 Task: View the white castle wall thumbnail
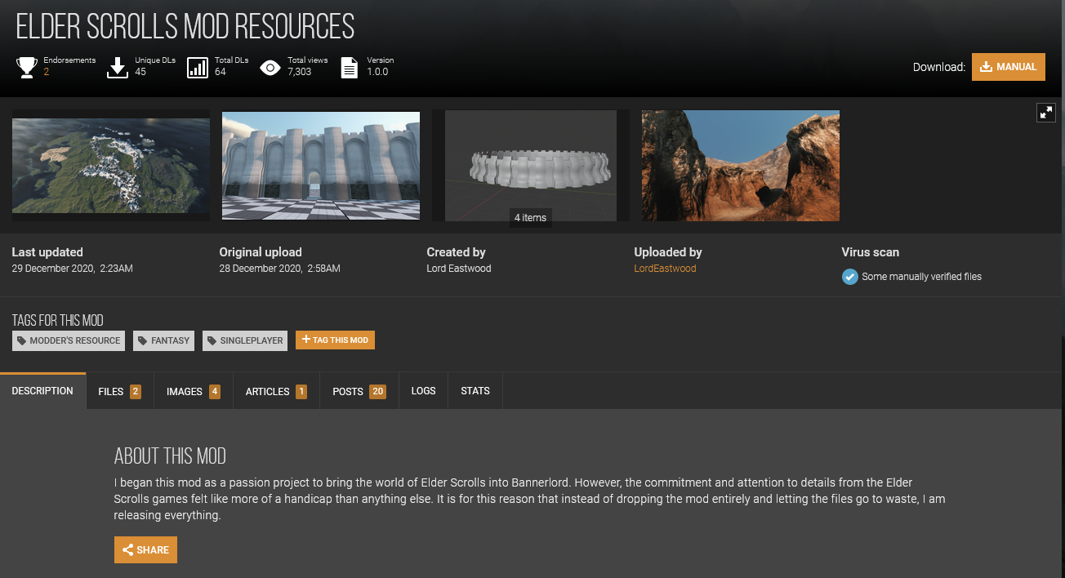pos(321,166)
